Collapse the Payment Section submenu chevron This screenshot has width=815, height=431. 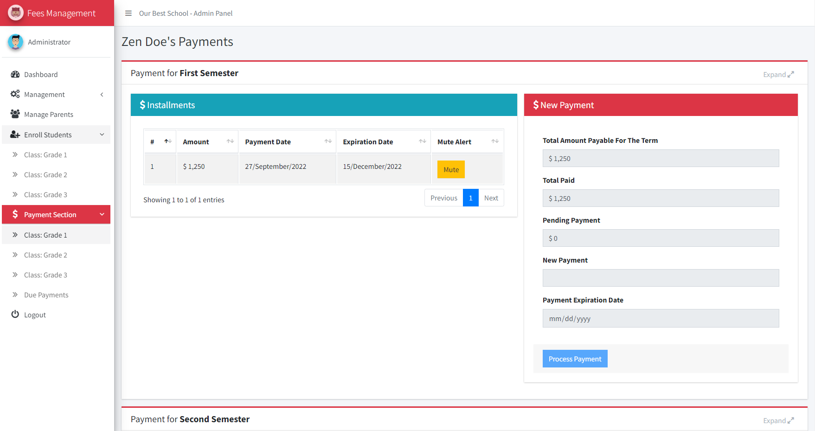102,214
